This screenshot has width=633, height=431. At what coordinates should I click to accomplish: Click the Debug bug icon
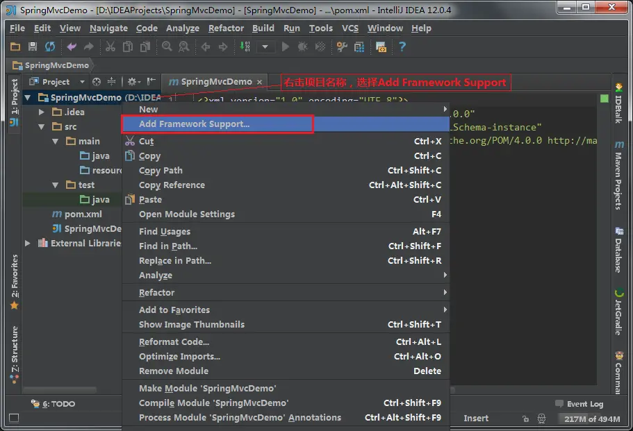click(x=302, y=47)
